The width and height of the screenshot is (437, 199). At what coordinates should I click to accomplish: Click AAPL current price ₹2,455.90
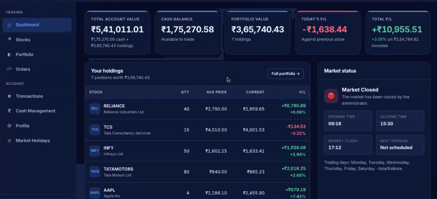(254, 193)
